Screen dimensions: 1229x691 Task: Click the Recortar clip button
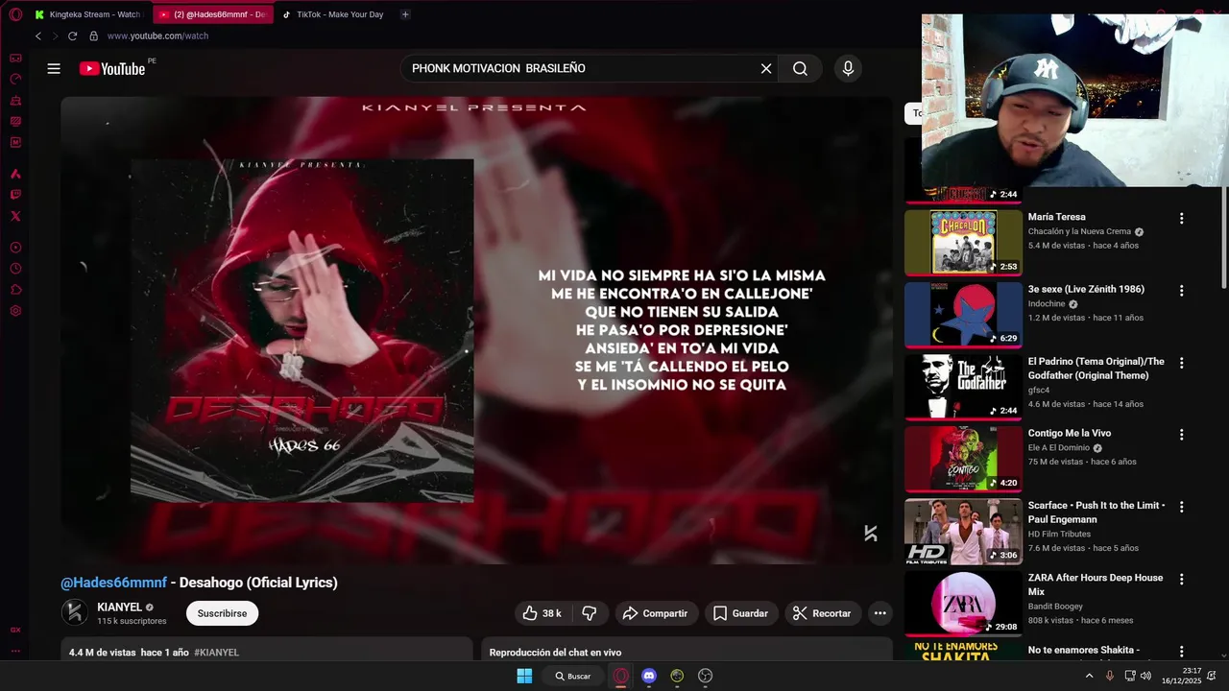(x=822, y=613)
